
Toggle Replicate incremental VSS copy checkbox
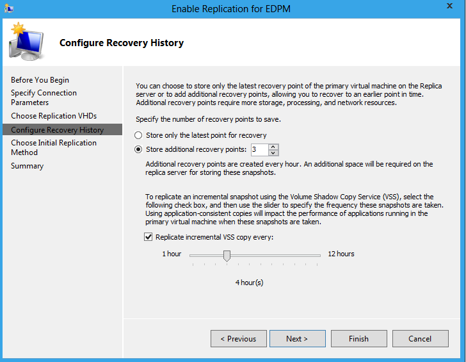[148, 237]
